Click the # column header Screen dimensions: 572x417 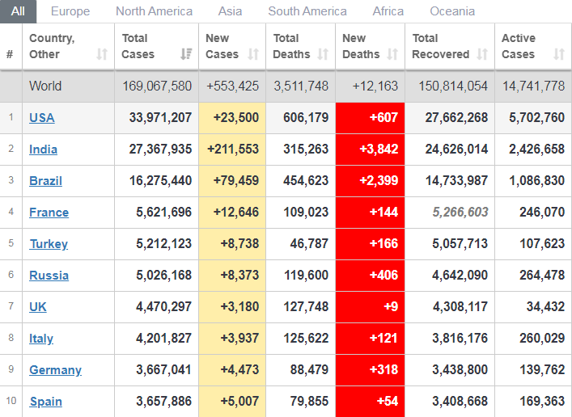pos(10,54)
